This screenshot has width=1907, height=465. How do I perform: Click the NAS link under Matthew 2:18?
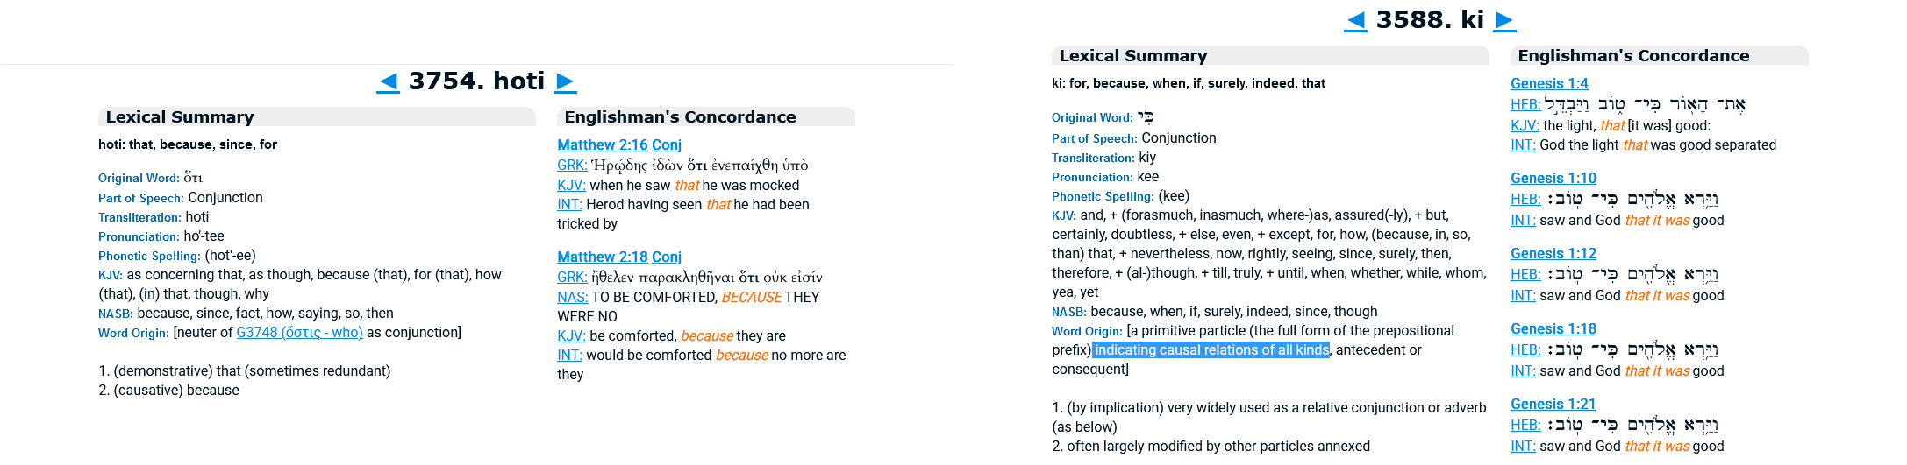coord(572,298)
